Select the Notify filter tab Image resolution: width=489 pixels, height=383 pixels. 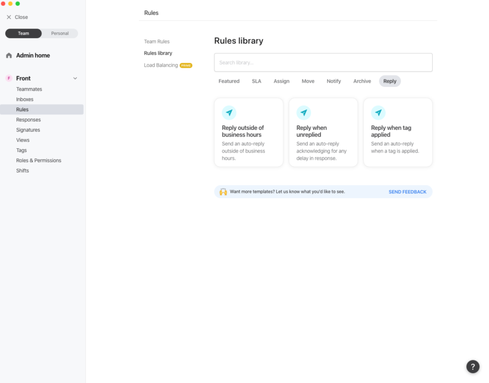pos(334,81)
